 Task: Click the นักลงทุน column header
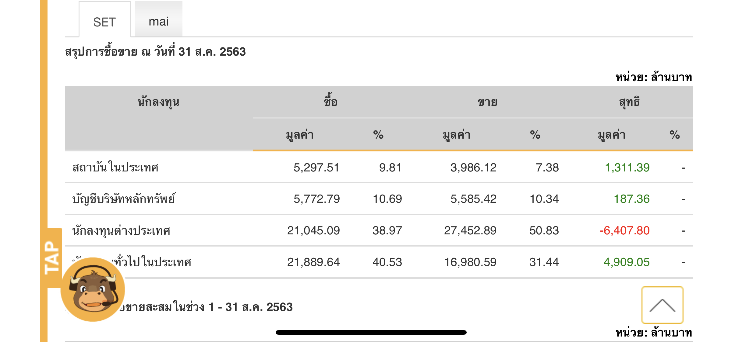click(158, 102)
